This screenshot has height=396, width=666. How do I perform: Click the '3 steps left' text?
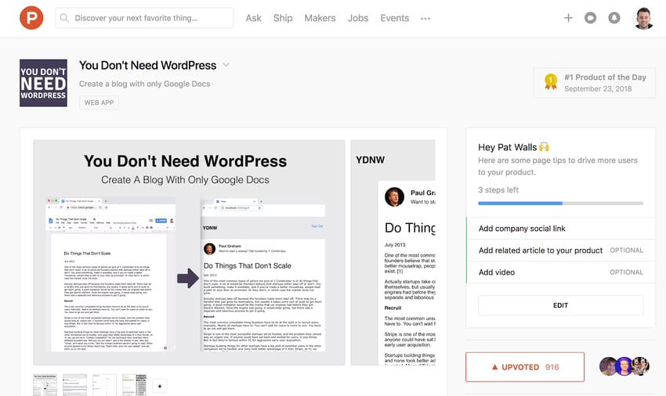coord(498,190)
